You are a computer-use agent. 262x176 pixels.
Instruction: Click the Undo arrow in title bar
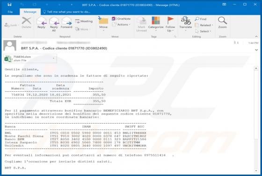coord(22,5)
